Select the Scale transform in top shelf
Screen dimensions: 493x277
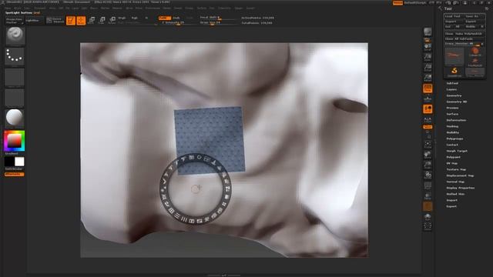102,21
